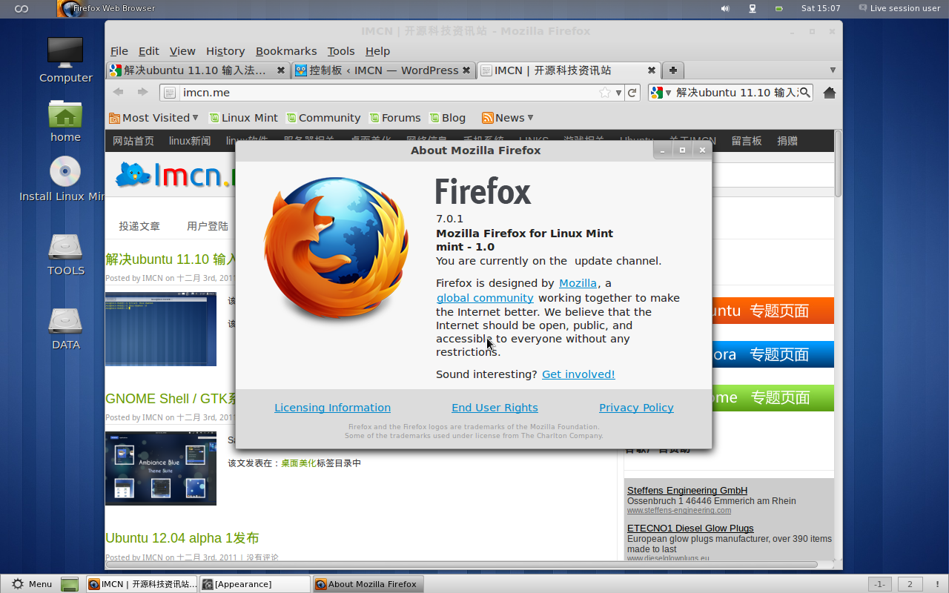Open the History menu
This screenshot has width=949, height=593.
click(225, 51)
